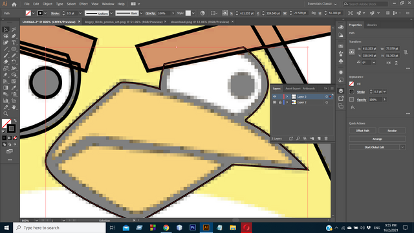
Task: Select the Ellipse tool
Action: coord(14,49)
